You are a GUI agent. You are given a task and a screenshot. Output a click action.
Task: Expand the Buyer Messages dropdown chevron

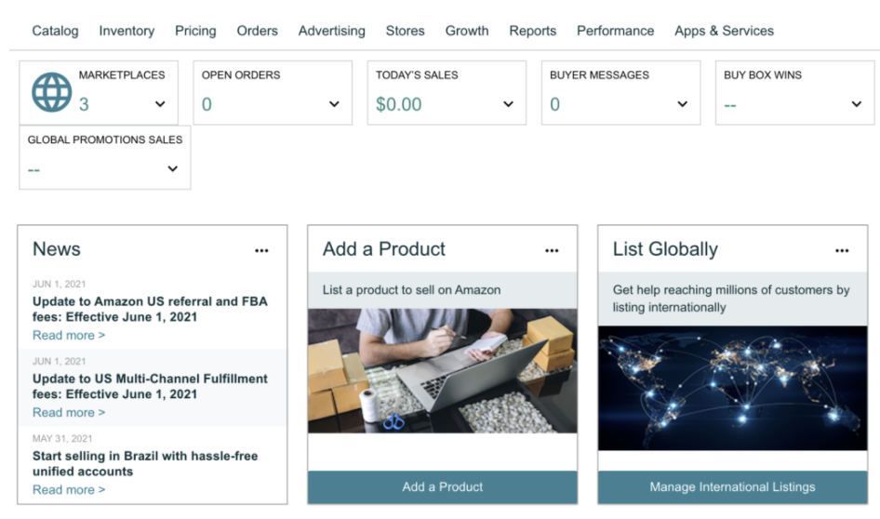682,104
